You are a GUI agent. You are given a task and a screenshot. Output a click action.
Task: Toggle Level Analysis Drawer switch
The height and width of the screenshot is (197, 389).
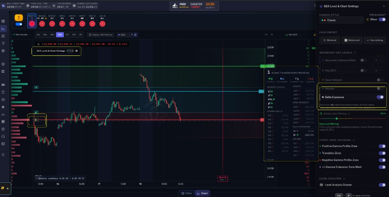[382, 185]
